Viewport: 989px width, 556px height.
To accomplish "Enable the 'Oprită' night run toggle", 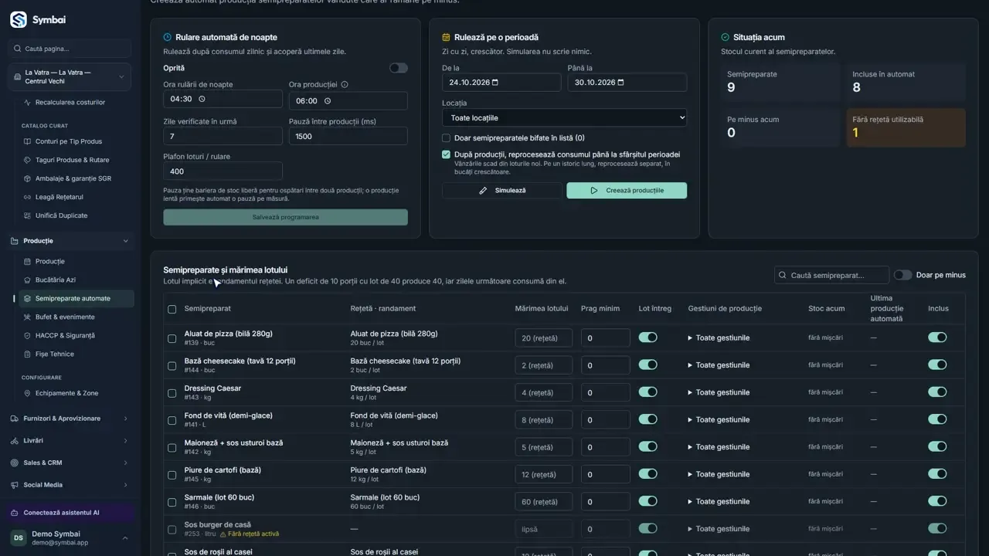I will (398, 68).
